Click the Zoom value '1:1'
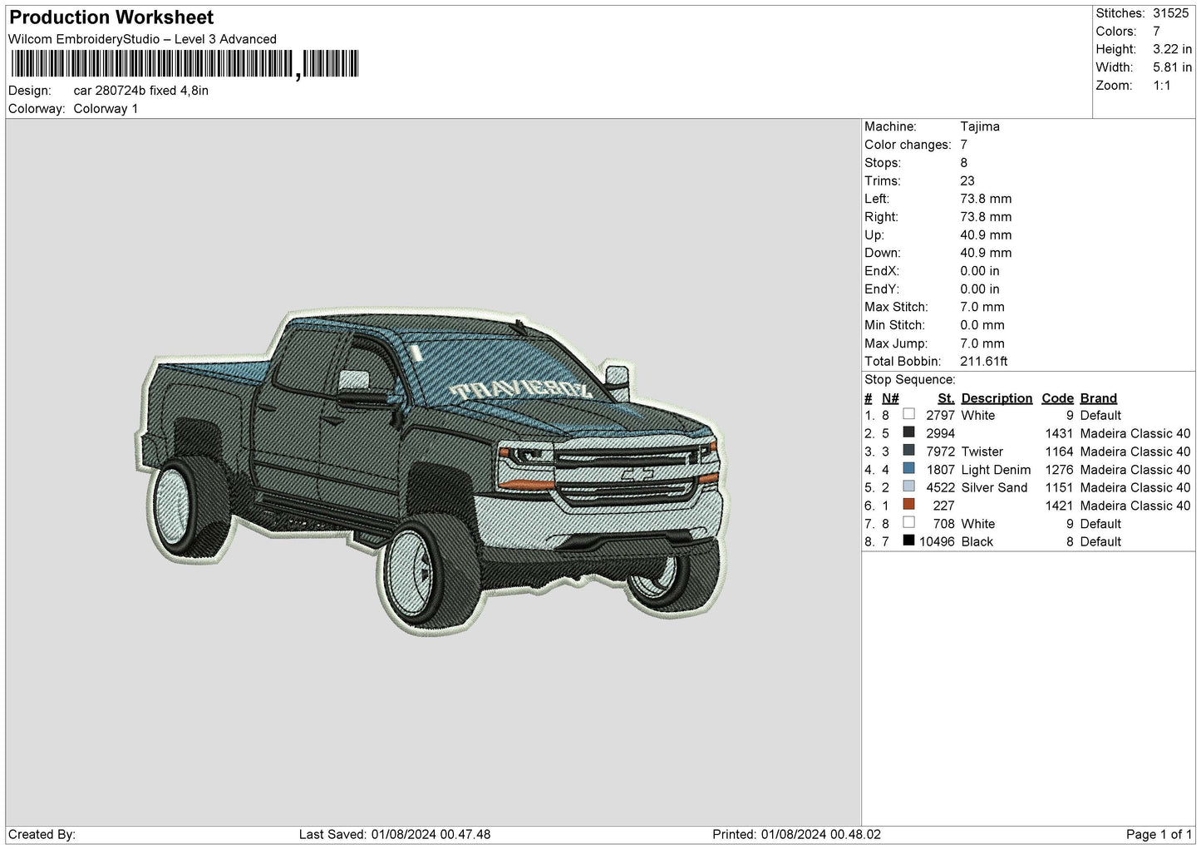The image size is (1201, 849). [1162, 86]
